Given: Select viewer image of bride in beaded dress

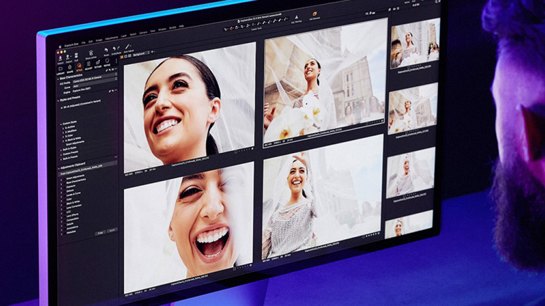Looking at the screenshot, I should click(x=323, y=197).
